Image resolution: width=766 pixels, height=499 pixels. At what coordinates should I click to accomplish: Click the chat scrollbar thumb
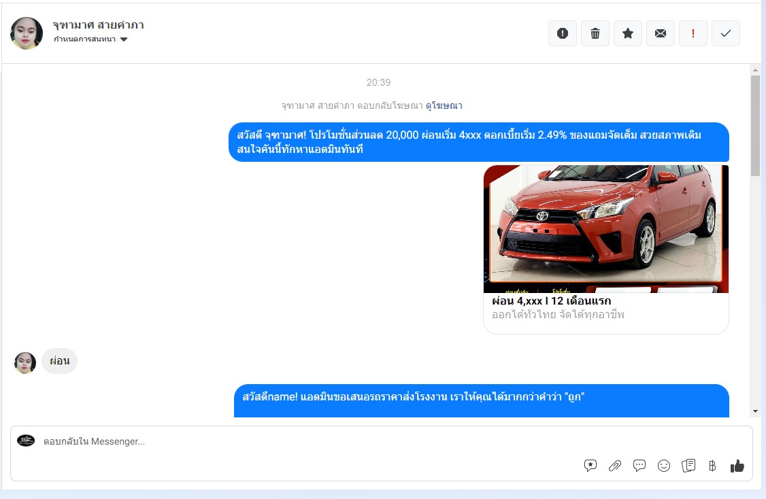(756, 126)
